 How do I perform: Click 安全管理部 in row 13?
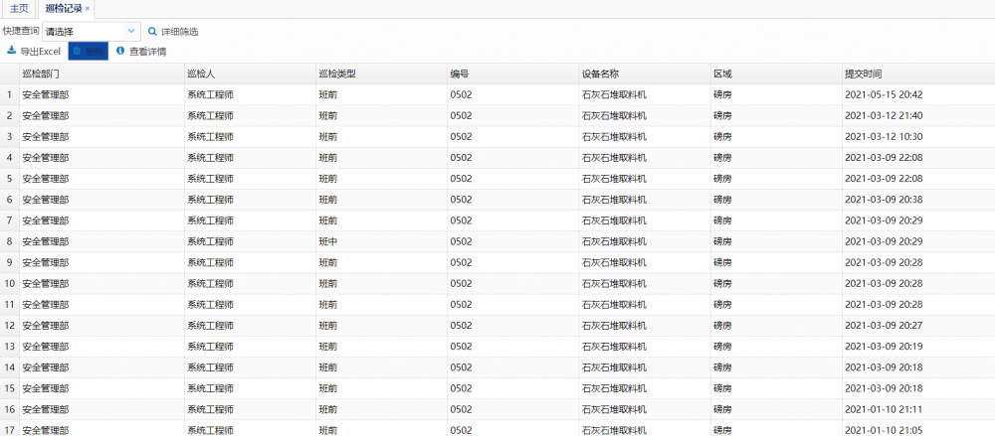coord(46,346)
